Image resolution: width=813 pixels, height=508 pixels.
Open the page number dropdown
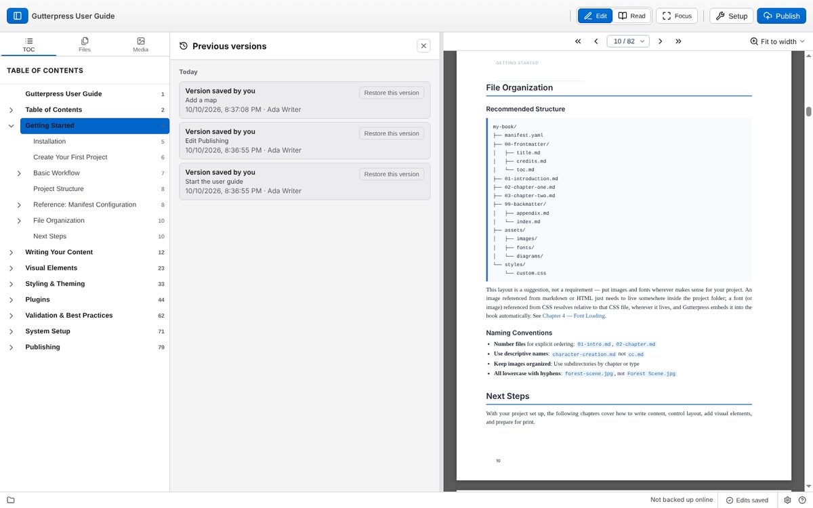tap(628, 41)
